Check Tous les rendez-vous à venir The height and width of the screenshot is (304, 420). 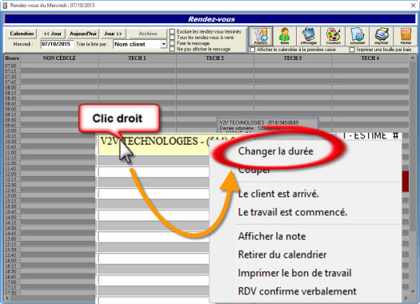(172, 38)
